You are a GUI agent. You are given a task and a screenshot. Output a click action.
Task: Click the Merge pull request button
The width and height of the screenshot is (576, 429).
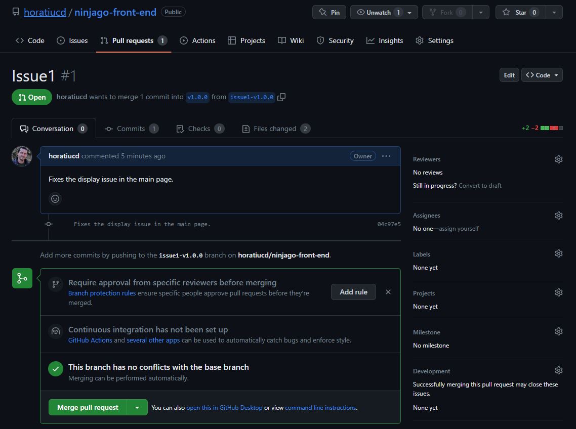88,407
